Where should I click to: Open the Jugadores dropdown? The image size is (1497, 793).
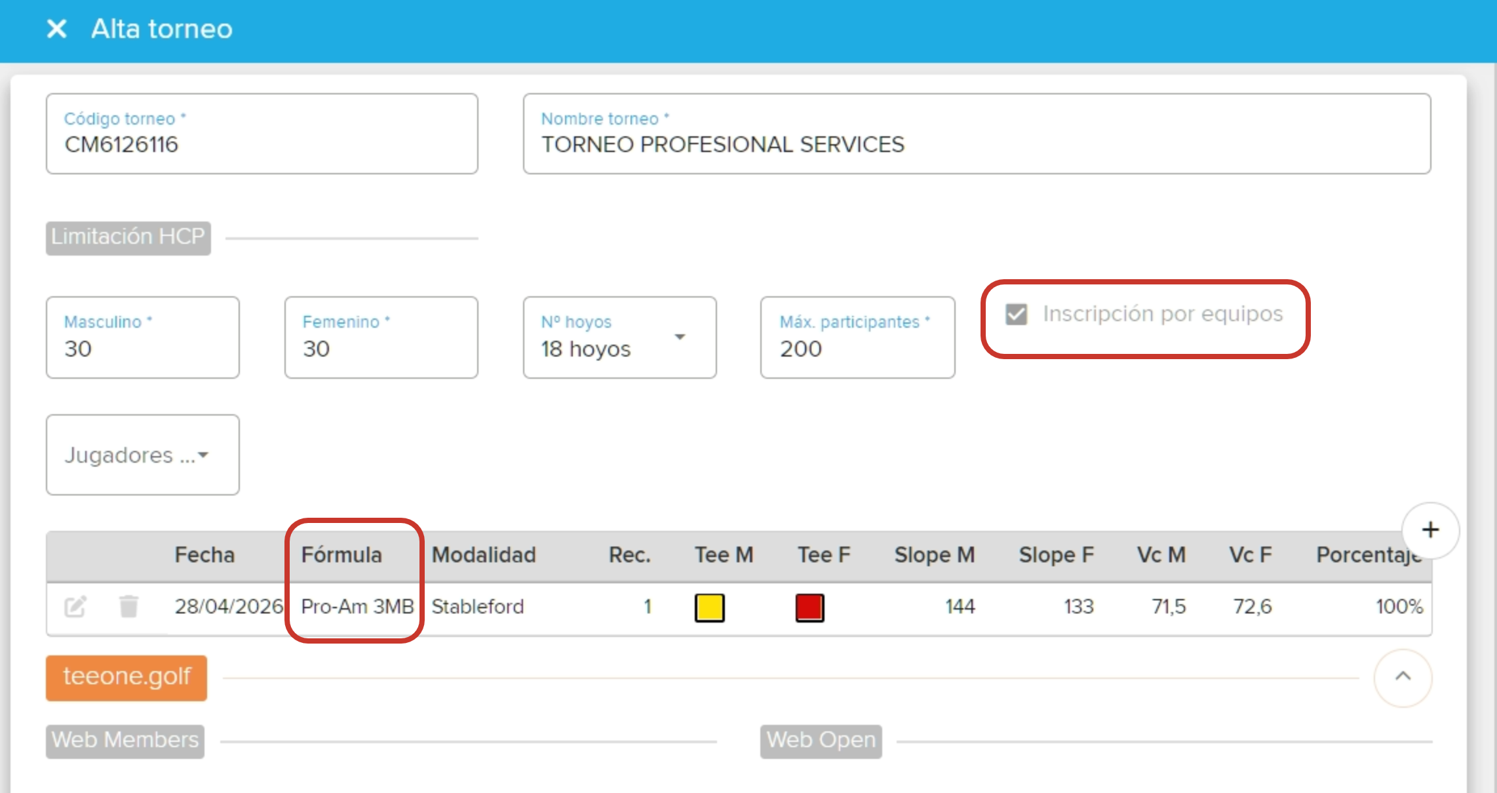[x=142, y=455]
